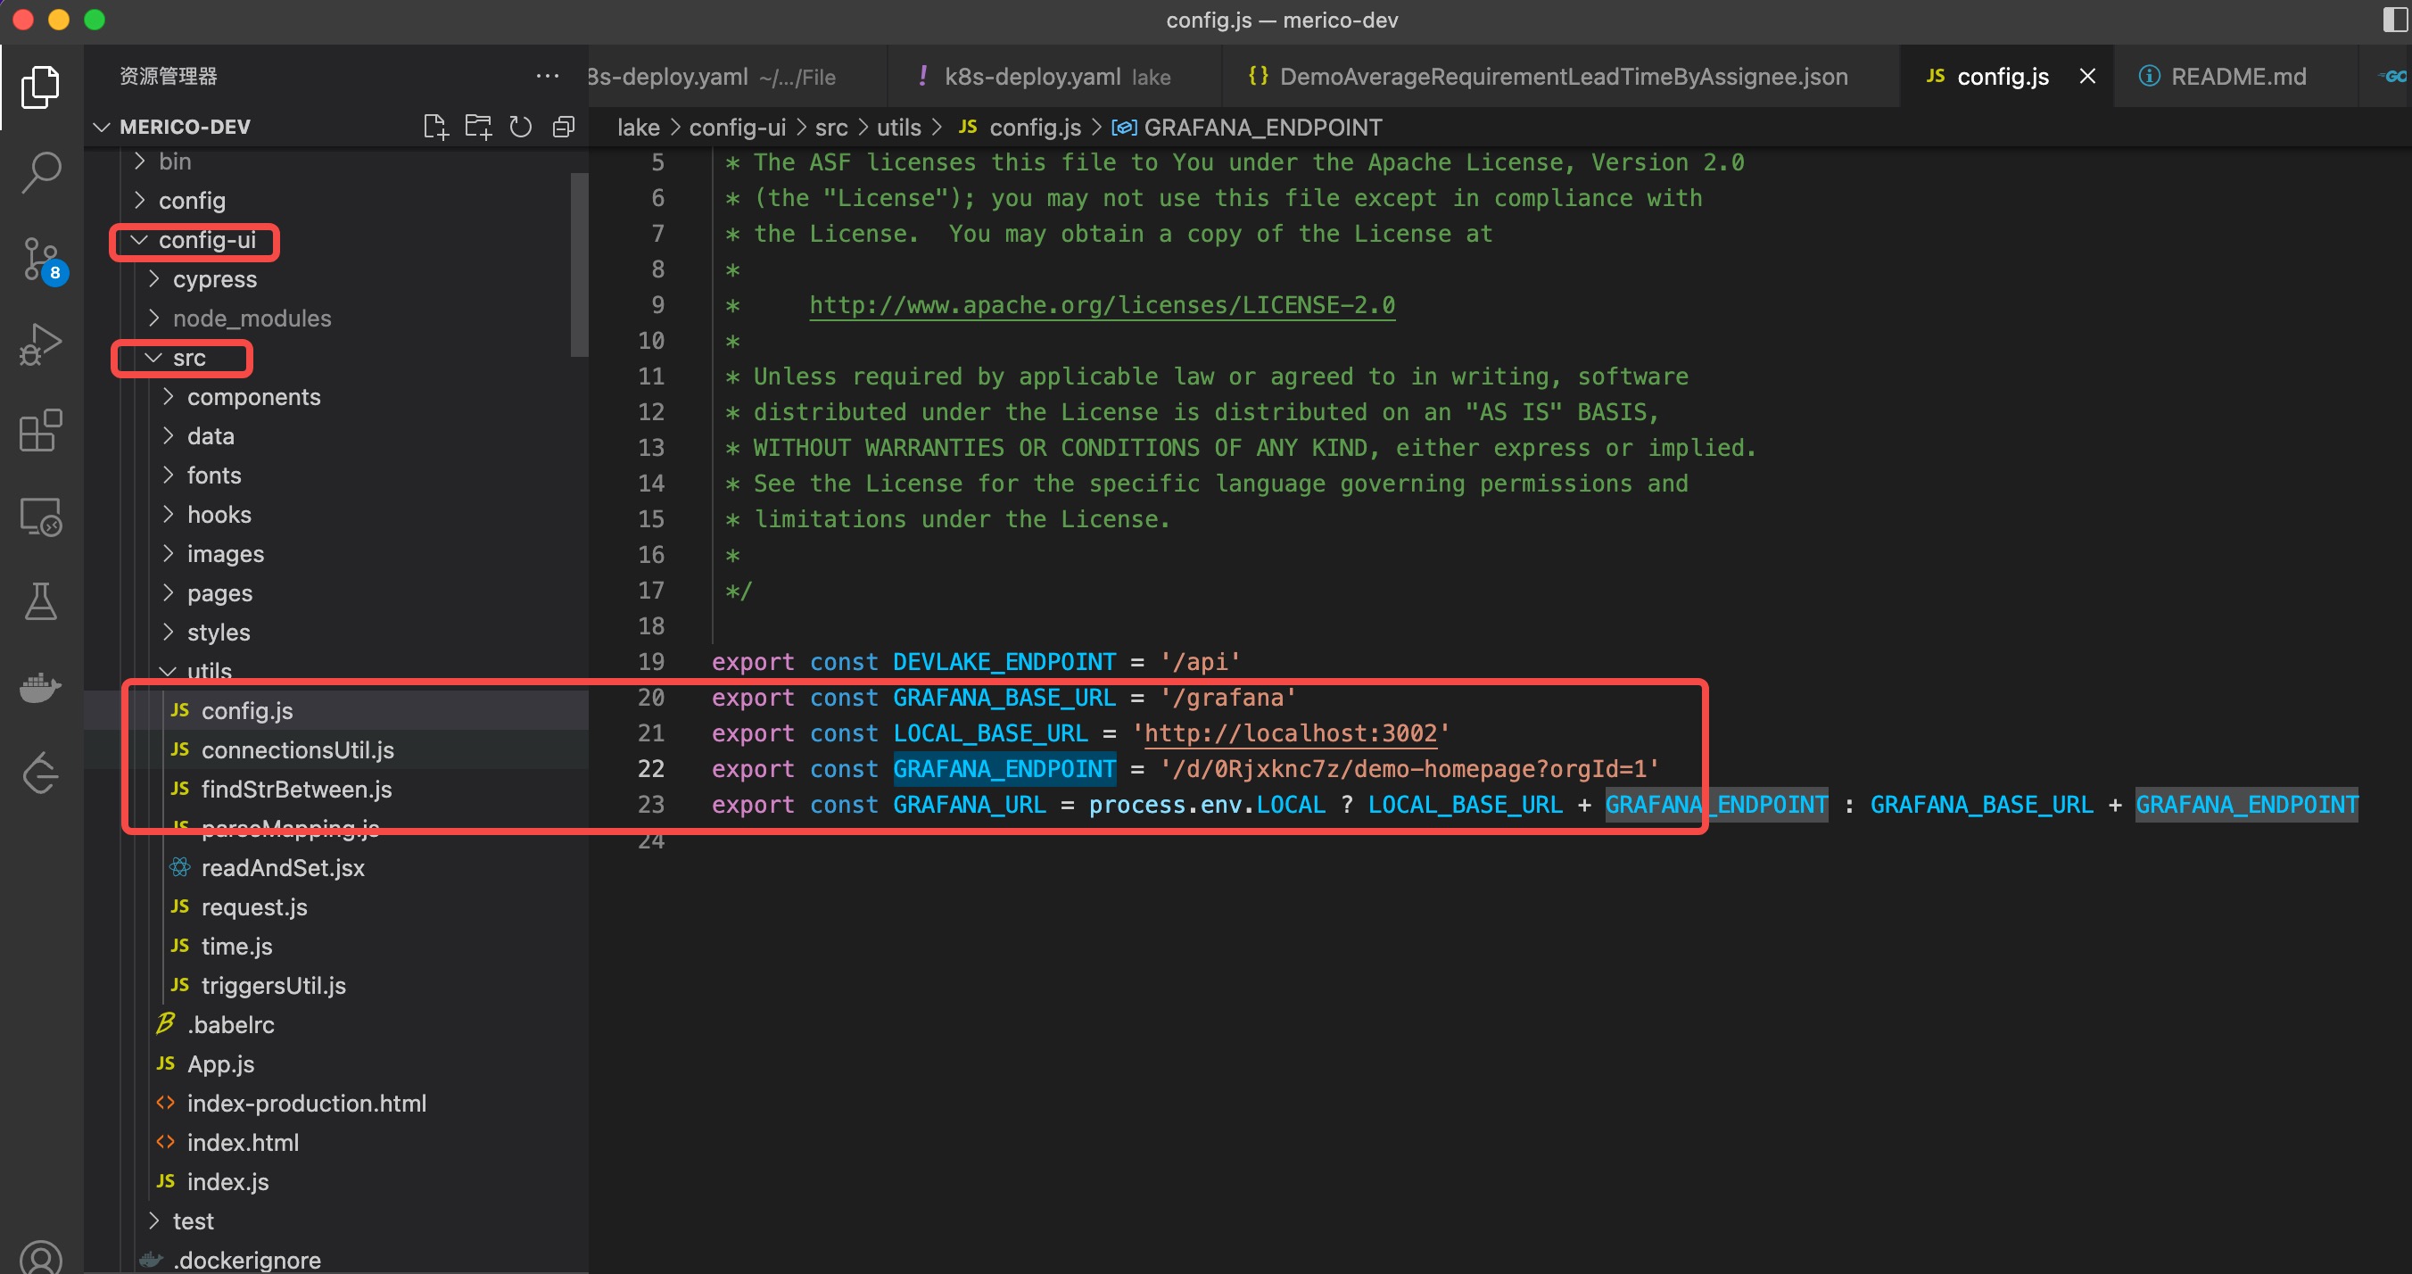This screenshot has width=2412, height=1274.
Task: Collapse the src folder
Action: (188, 358)
